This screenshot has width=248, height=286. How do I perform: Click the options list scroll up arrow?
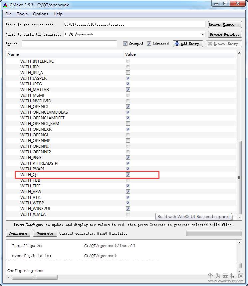239,53
